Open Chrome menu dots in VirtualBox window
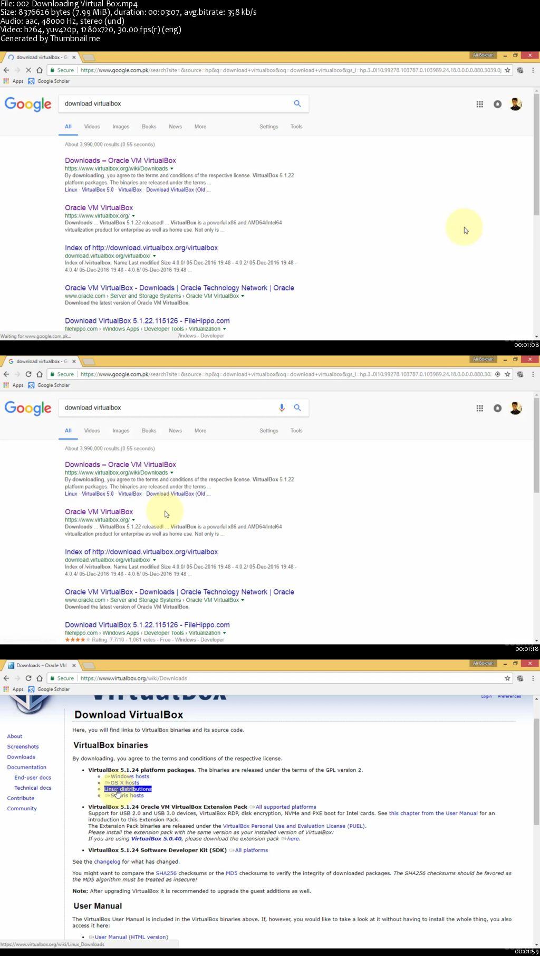The image size is (540, 956). tap(533, 678)
